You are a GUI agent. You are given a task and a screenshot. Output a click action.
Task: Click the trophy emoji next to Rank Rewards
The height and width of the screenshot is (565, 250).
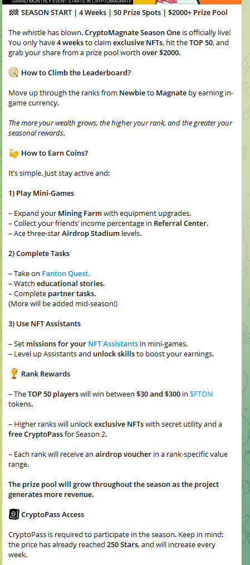[x=14, y=374]
